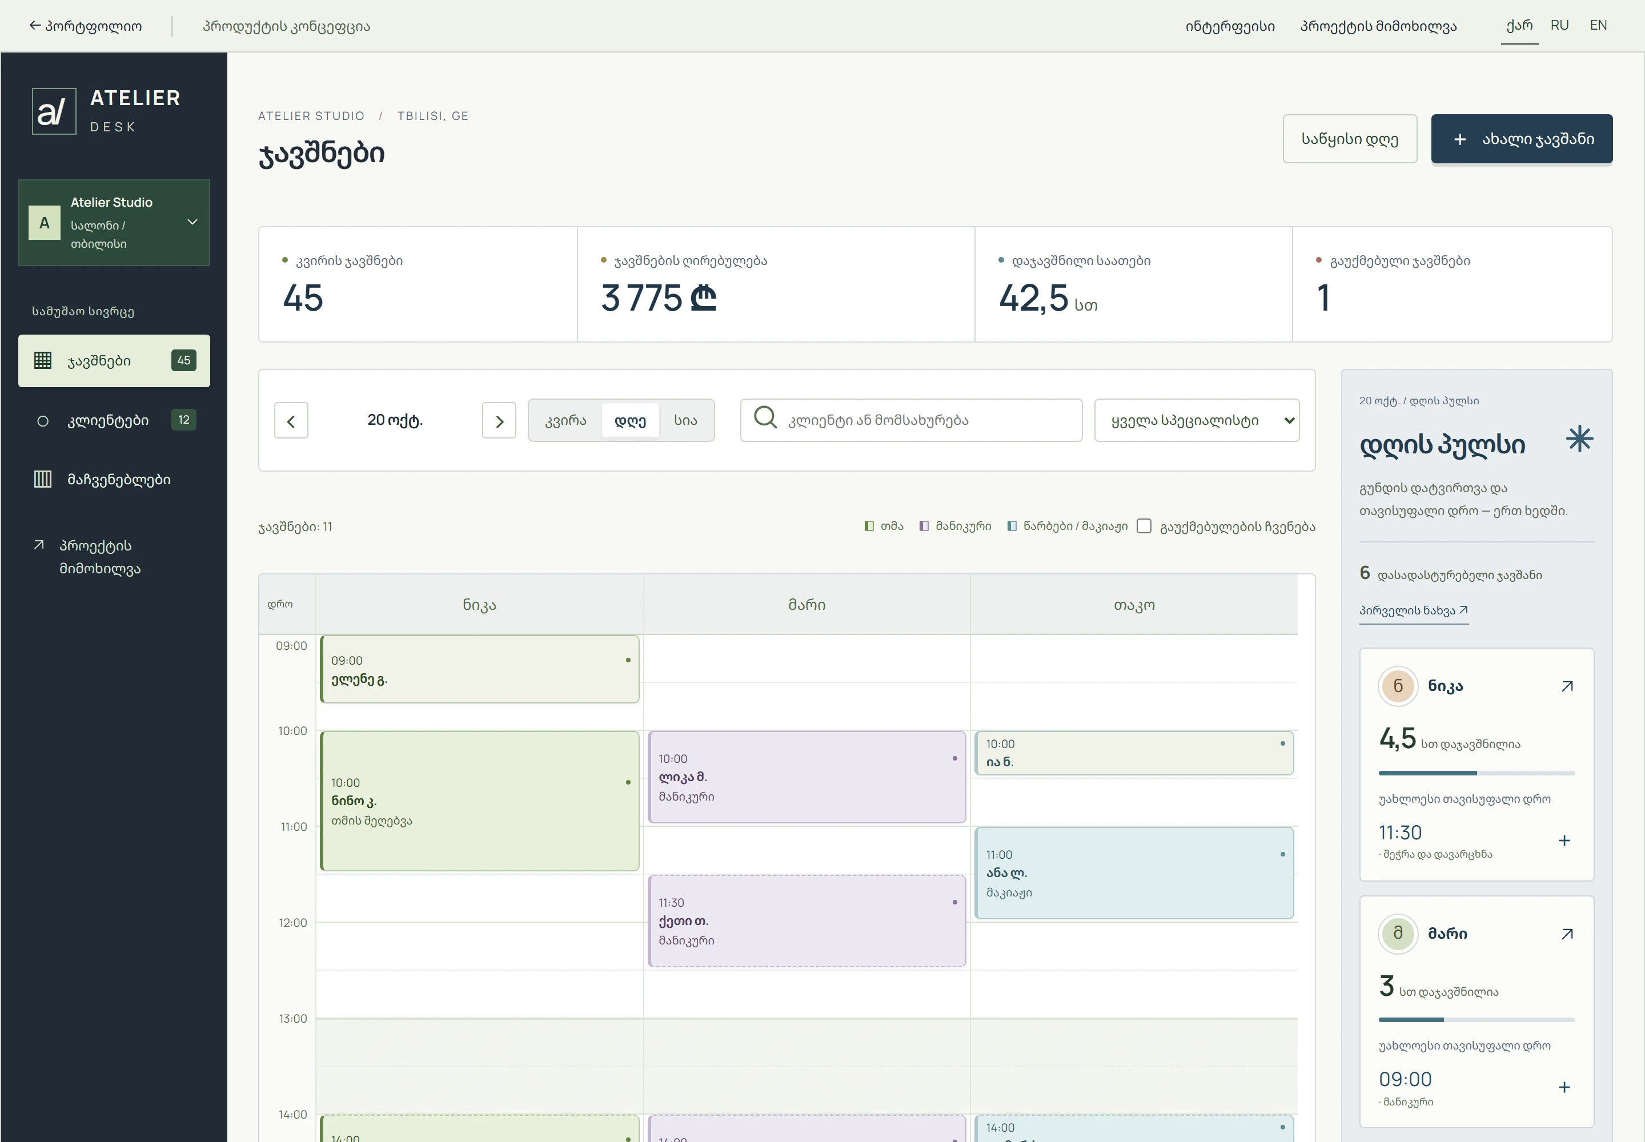Expand the Atelier Studio workspace selector
The width and height of the screenshot is (1645, 1142).
(x=114, y=223)
